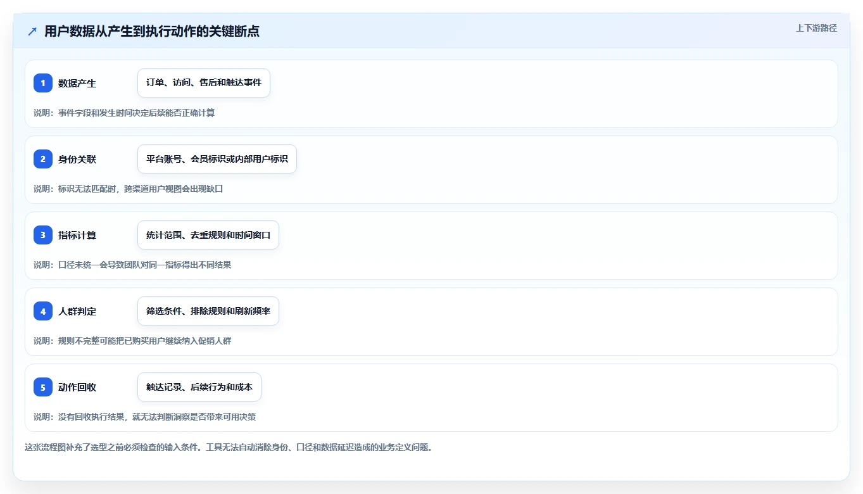Select the 统计范围、去重规则和时间窗口 chip
The height and width of the screenshot is (494, 863).
click(208, 235)
